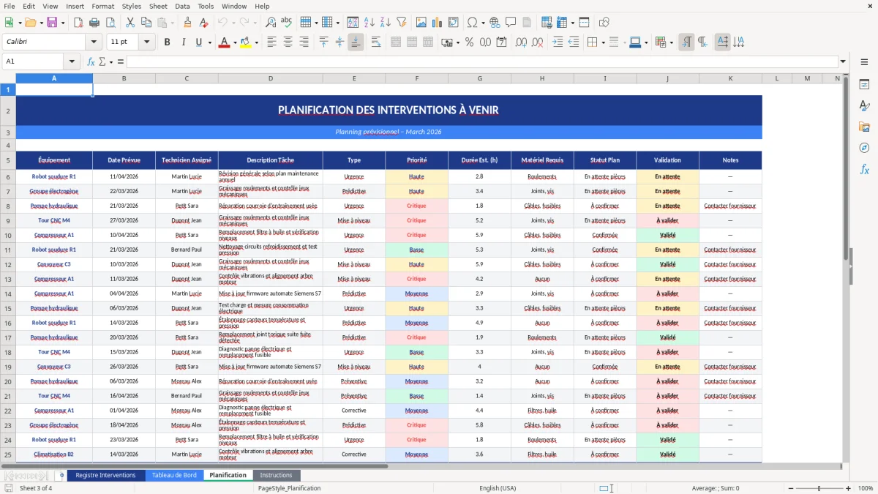This screenshot has width=878, height=494.
Task: Open Print Preview from the toolbar
Action: tap(111, 23)
